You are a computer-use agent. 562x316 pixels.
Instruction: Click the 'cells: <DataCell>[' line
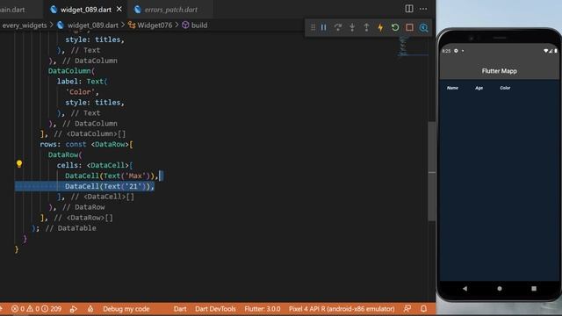pos(95,165)
